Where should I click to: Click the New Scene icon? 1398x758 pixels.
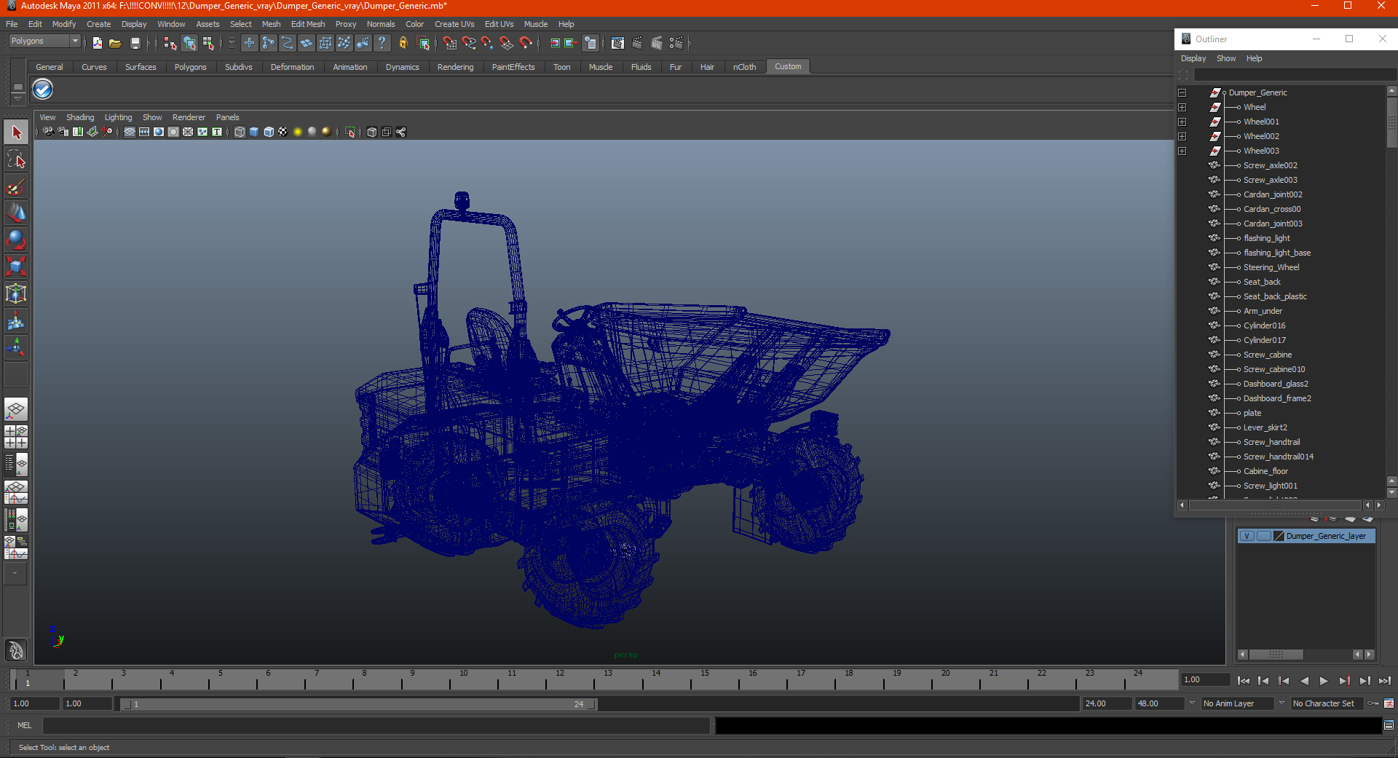[x=97, y=43]
